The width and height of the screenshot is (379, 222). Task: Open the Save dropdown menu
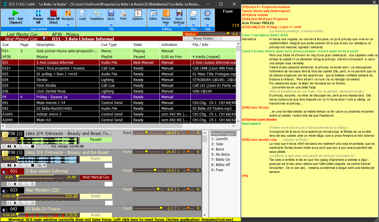click(x=111, y=25)
